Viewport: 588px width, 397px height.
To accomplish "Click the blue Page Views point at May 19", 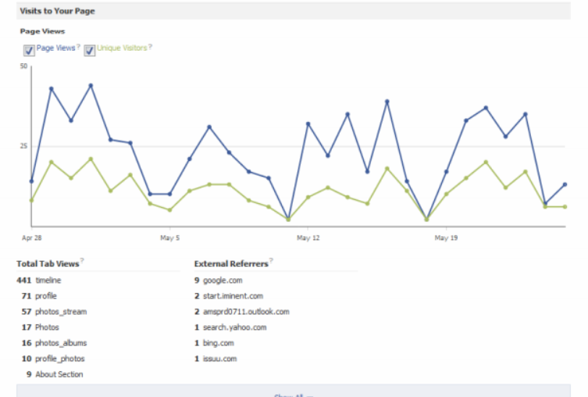I will click(x=447, y=172).
